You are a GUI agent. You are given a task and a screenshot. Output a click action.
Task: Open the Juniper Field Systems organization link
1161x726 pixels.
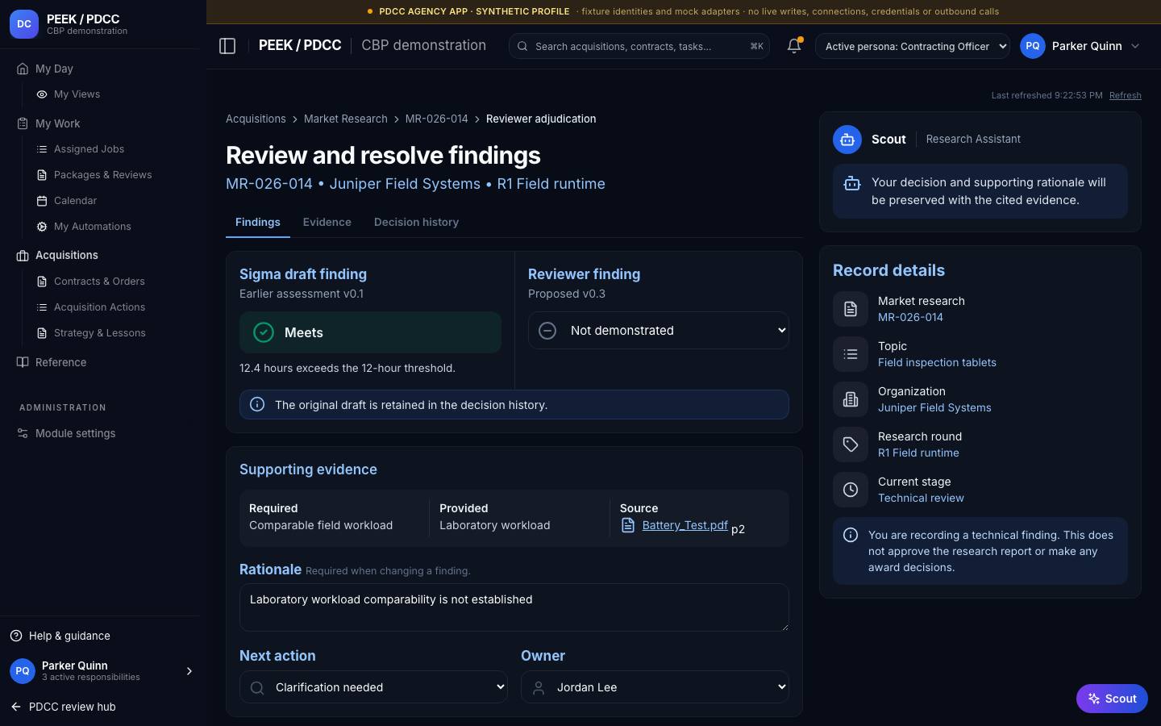click(934, 407)
